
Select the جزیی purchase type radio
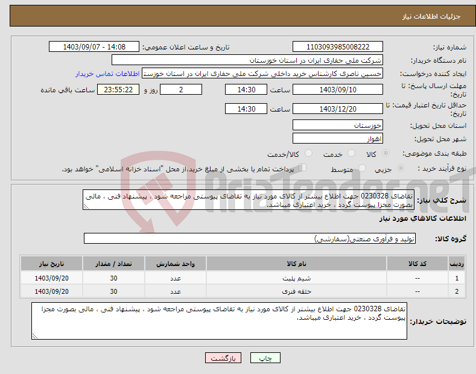(401, 168)
